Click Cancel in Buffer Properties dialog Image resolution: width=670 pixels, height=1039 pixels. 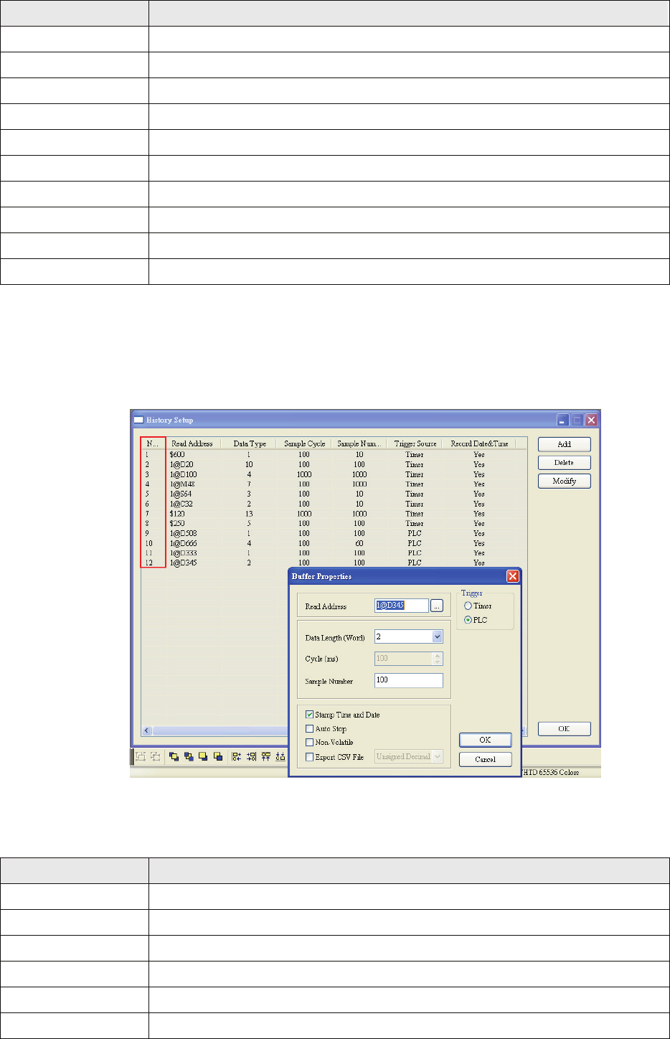[x=485, y=759]
